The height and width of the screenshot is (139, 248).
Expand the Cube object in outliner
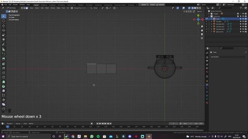[212, 19]
